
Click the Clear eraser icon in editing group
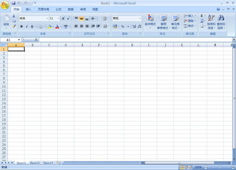click(x=202, y=26)
